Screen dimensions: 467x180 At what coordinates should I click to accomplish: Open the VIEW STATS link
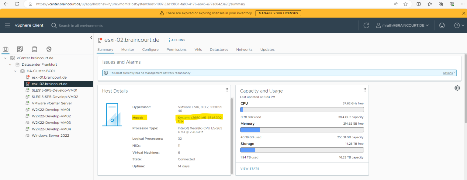coord(250,168)
